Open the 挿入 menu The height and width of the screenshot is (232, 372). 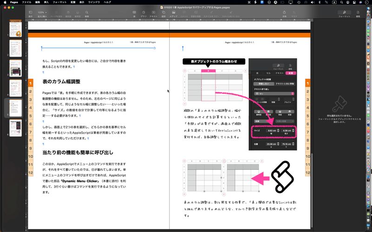tap(46, 2)
